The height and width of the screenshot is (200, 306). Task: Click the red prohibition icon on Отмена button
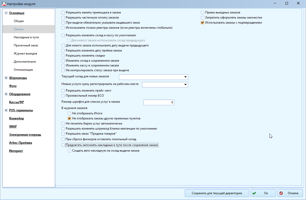click(x=281, y=193)
